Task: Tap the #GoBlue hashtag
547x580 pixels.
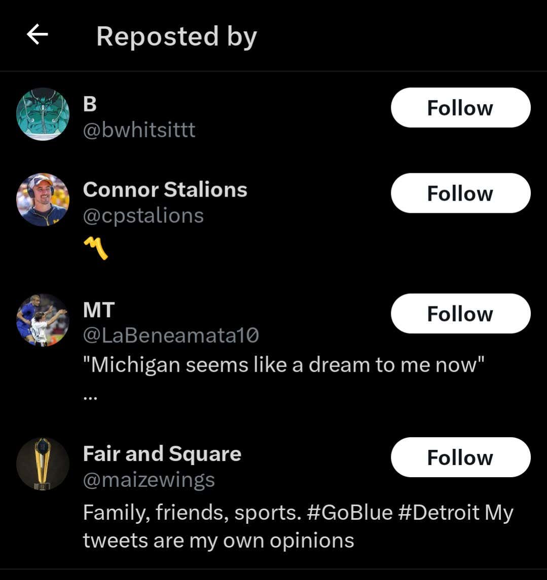Action: (350, 513)
